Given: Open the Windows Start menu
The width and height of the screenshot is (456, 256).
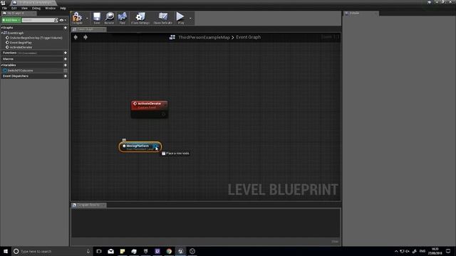Looking at the screenshot, I should pos(6,251).
